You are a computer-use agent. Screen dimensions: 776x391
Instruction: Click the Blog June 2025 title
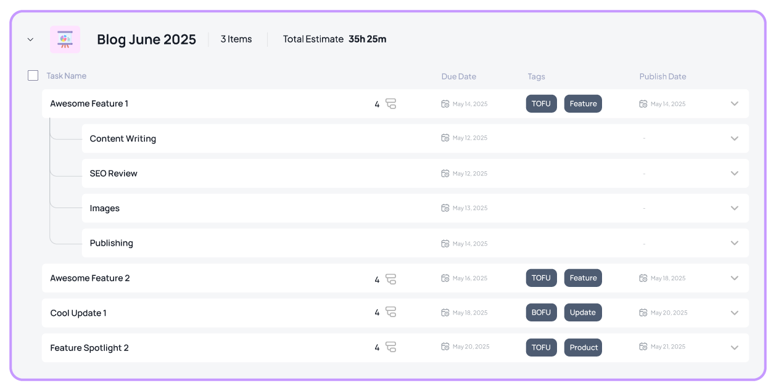(x=147, y=39)
